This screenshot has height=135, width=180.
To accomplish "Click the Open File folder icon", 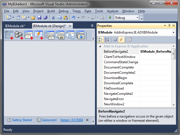I will [33, 17].
